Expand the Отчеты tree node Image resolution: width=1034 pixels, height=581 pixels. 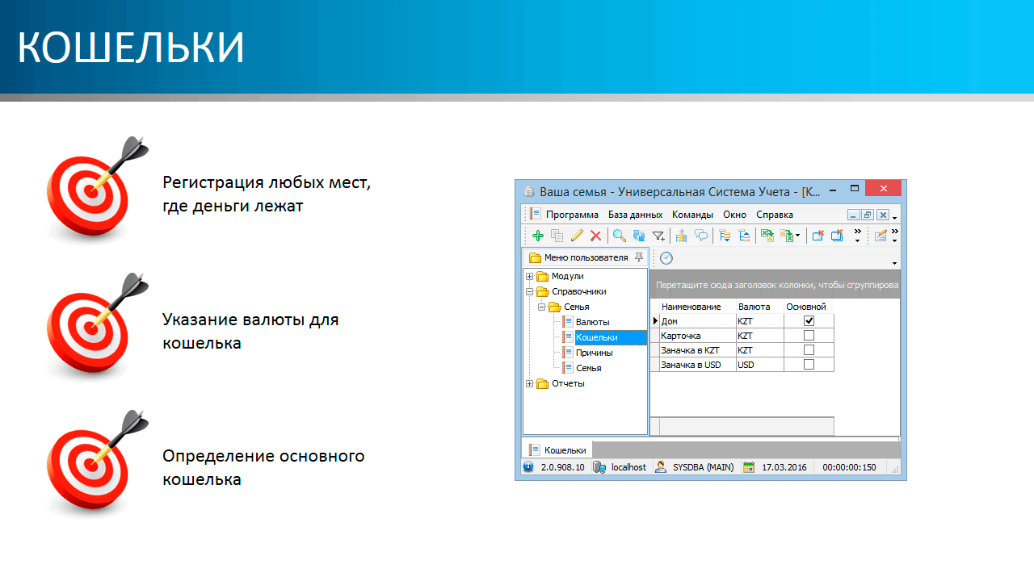click(530, 383)
